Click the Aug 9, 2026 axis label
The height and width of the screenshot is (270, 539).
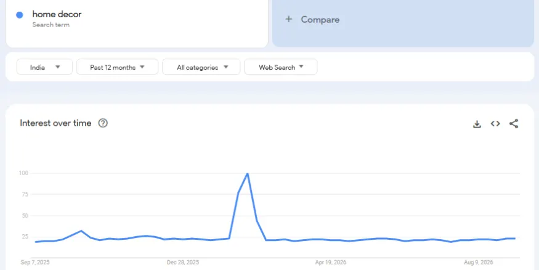[x=479, y=263]
